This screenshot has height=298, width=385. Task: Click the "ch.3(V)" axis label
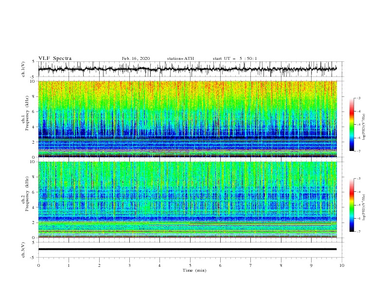pyautogui.click(x=23, y=250)
